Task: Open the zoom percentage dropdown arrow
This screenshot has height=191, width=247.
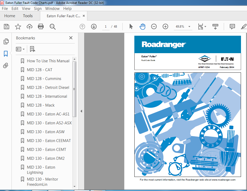Action: [x=189, y=27]
